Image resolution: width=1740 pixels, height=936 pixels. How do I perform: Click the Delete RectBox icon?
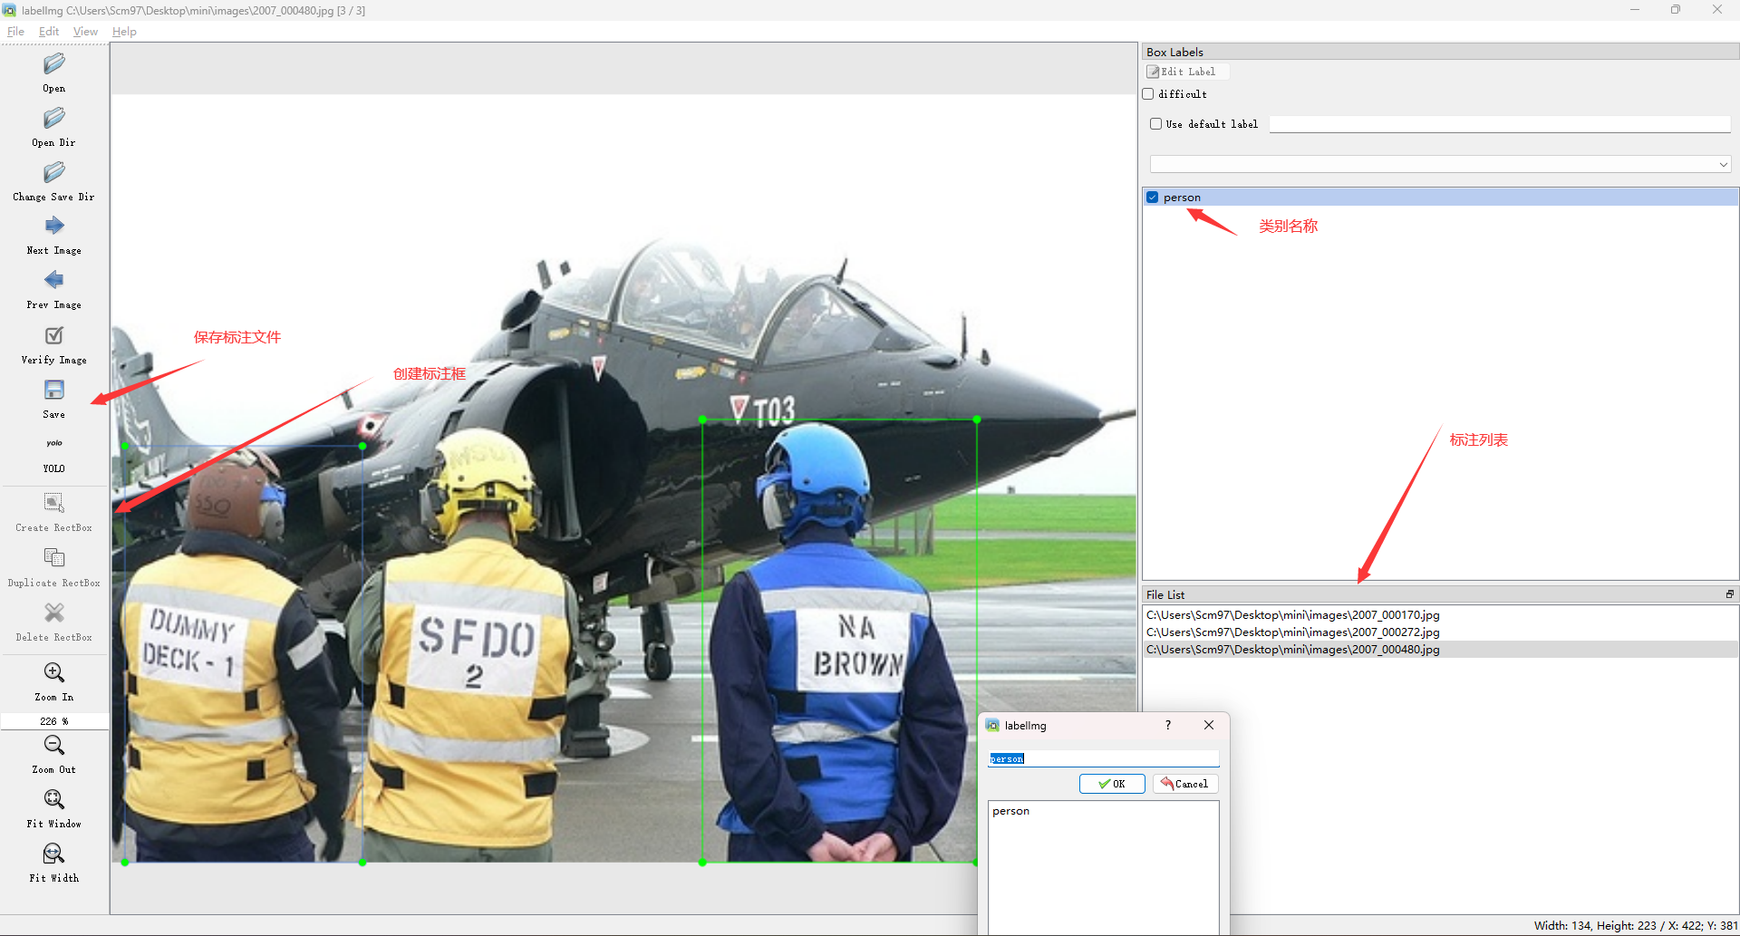tap(54, 613)
